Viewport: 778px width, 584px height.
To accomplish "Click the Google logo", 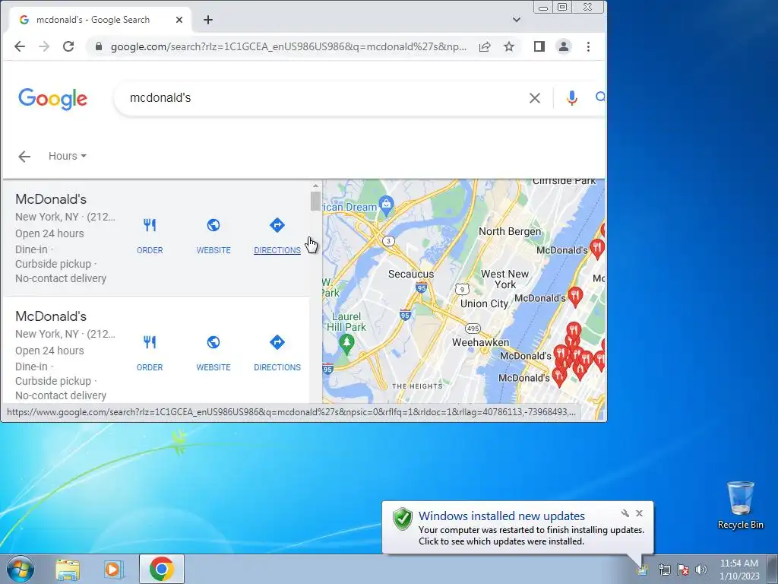I will [x=52, y=99].
